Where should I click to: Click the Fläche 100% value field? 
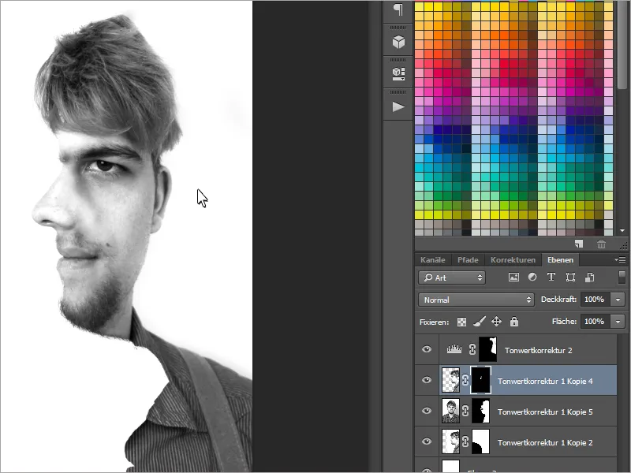596,322
